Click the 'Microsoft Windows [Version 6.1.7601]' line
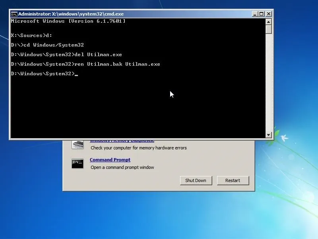This screenshot has width=318, height=239. [68, 21]
